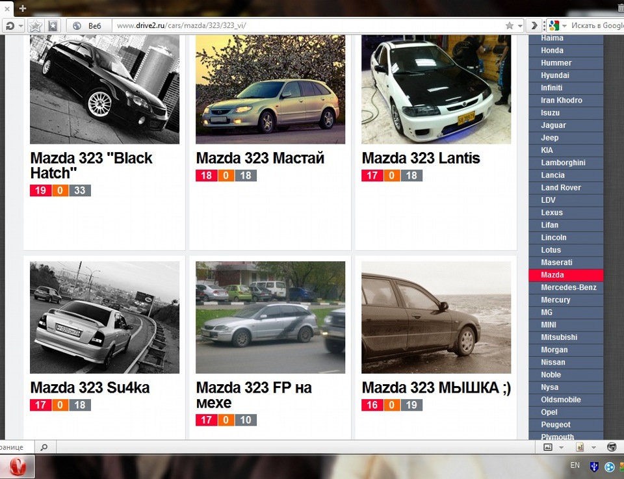The image size is (624, 479).
Task: Click the magnifier icon in the find bar
Action: (44, 447)
